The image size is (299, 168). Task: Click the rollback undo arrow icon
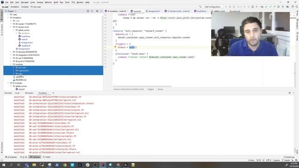coord(283,7)
